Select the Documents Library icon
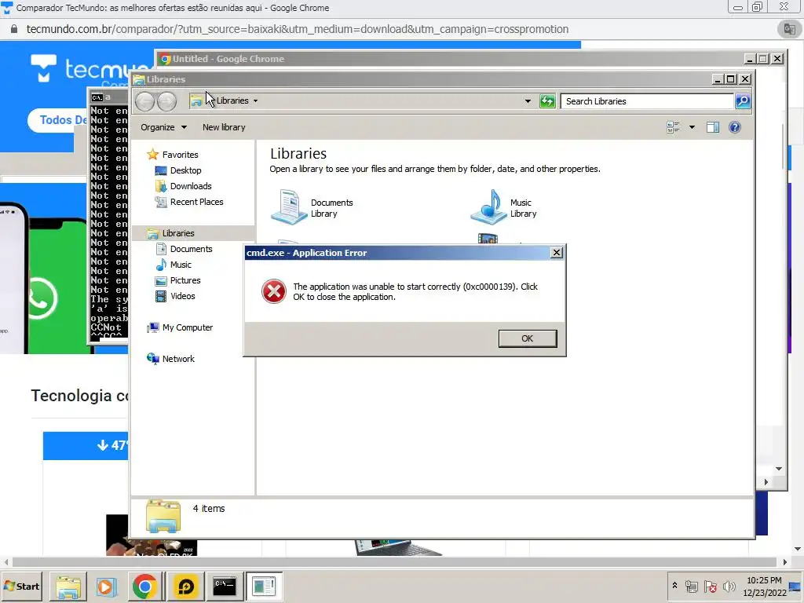Image resolution: width=804 pixels, height=603 pixels. 289,206
